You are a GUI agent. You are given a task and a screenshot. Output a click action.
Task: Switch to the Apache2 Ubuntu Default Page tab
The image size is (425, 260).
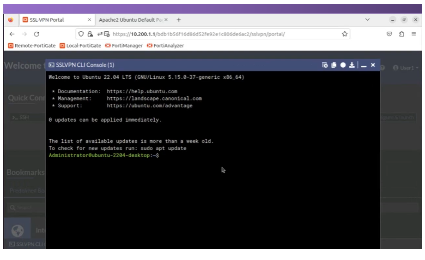point(134,20)
